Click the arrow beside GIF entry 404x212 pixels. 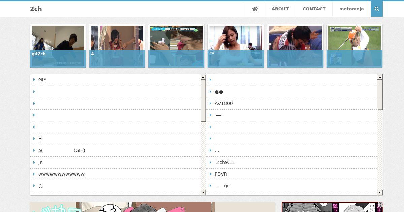34,80
